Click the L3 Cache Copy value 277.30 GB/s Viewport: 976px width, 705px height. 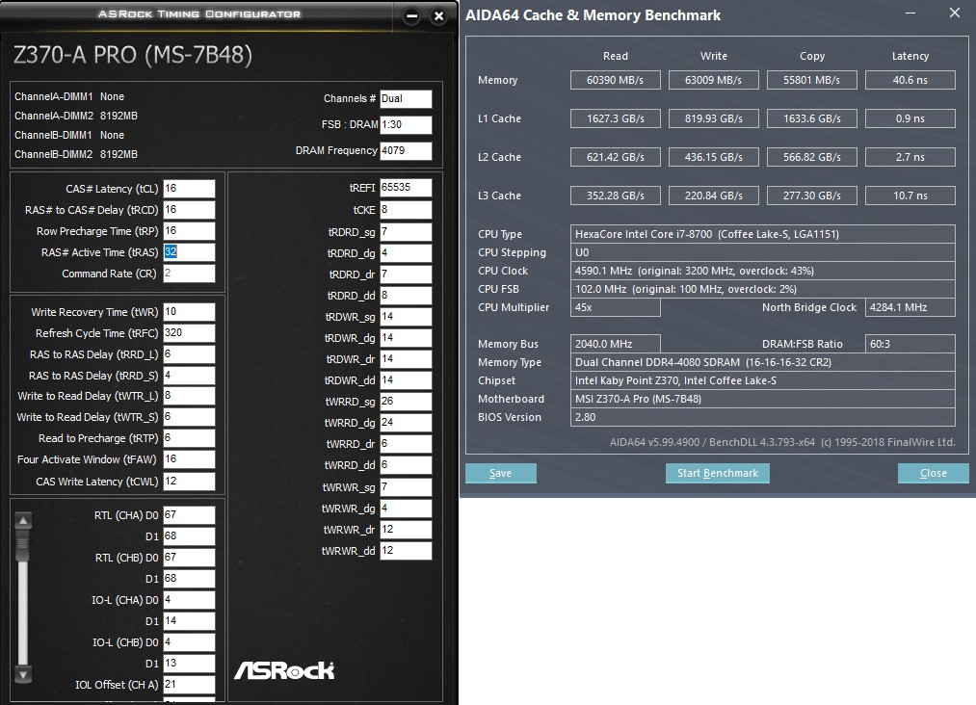[x=811, y=196]
